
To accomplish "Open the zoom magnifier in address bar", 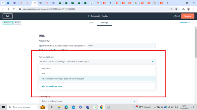I will pos(172,9).
